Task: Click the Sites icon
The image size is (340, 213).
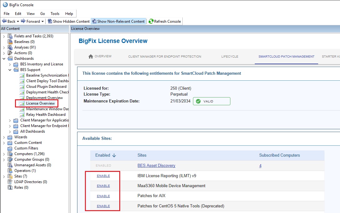Action: click(x=10, y=176)
